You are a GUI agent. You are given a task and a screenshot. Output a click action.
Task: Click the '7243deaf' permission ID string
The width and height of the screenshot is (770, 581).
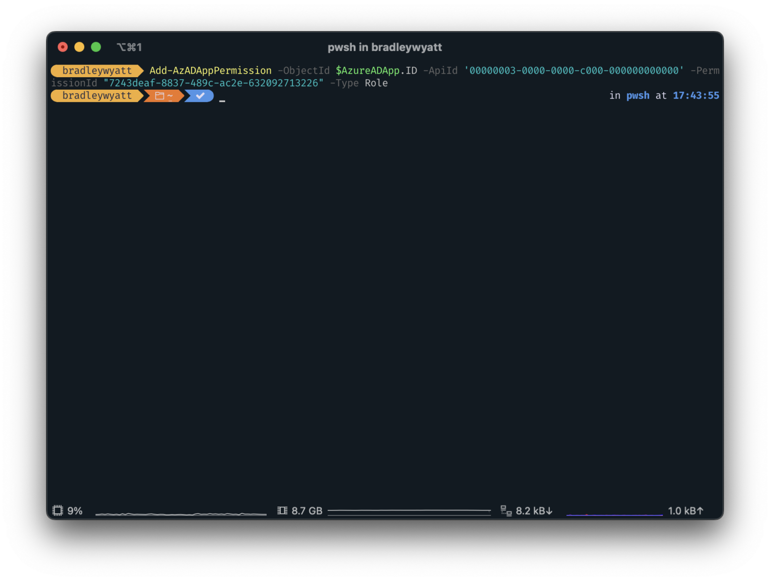(214, 83)
